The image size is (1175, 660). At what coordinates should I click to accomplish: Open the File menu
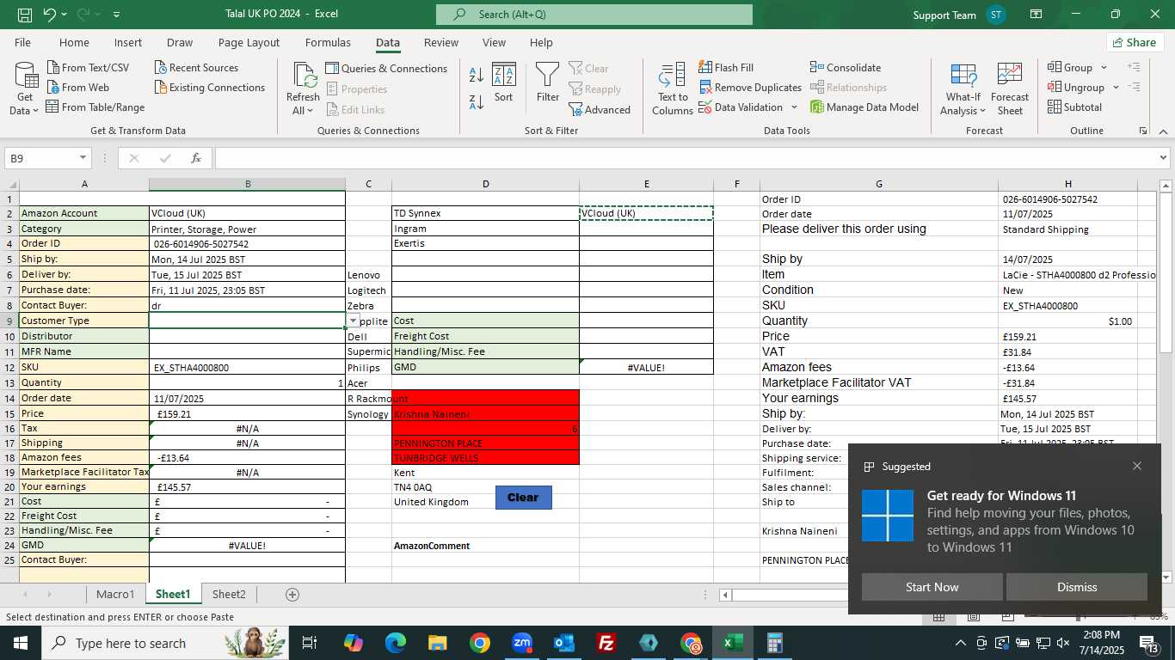[x=22, y=42]
